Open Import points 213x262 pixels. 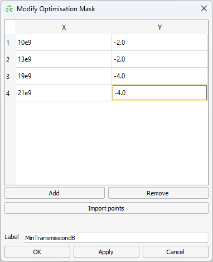click(106, 208)
